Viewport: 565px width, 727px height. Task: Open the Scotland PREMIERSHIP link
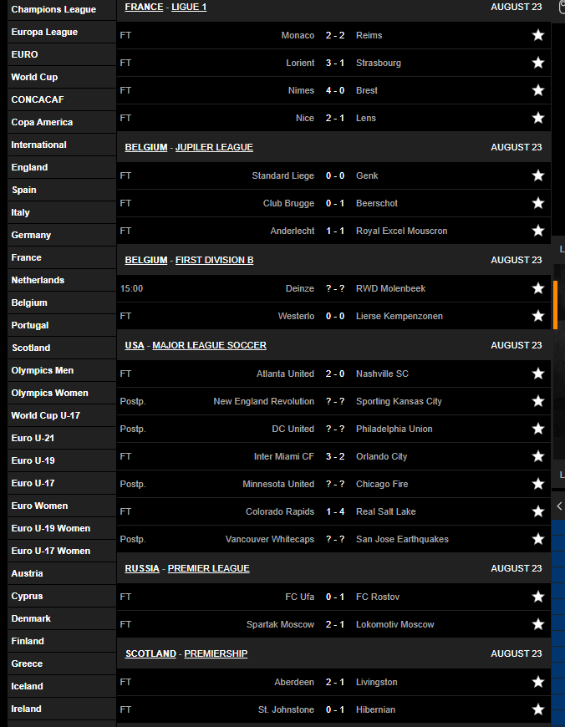(216, 653)
